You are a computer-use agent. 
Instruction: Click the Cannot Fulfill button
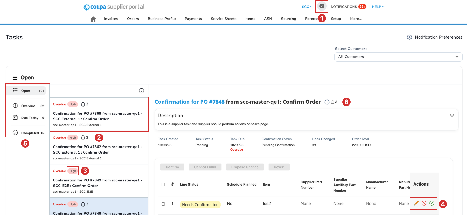205,167
